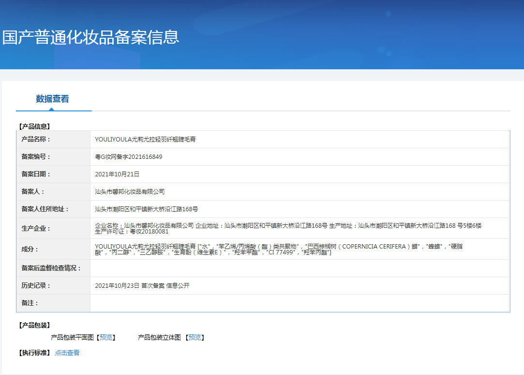Open 点击查看 for 执行标准
Viewport: 524px width, 375px height.
pyautogui.click(x=67, y=353)
